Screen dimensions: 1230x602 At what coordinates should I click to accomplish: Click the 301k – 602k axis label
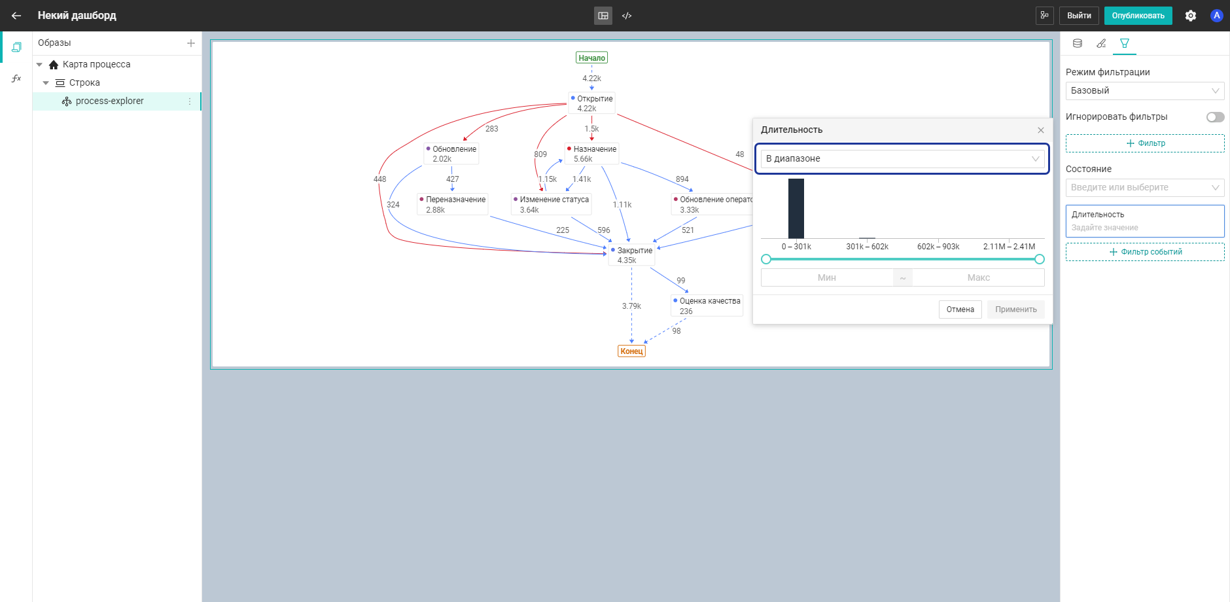pos(868,247)
